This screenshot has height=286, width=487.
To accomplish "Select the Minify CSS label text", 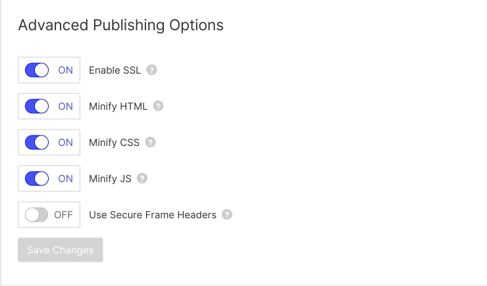I will pyautogui.click(x=114, y=142).
